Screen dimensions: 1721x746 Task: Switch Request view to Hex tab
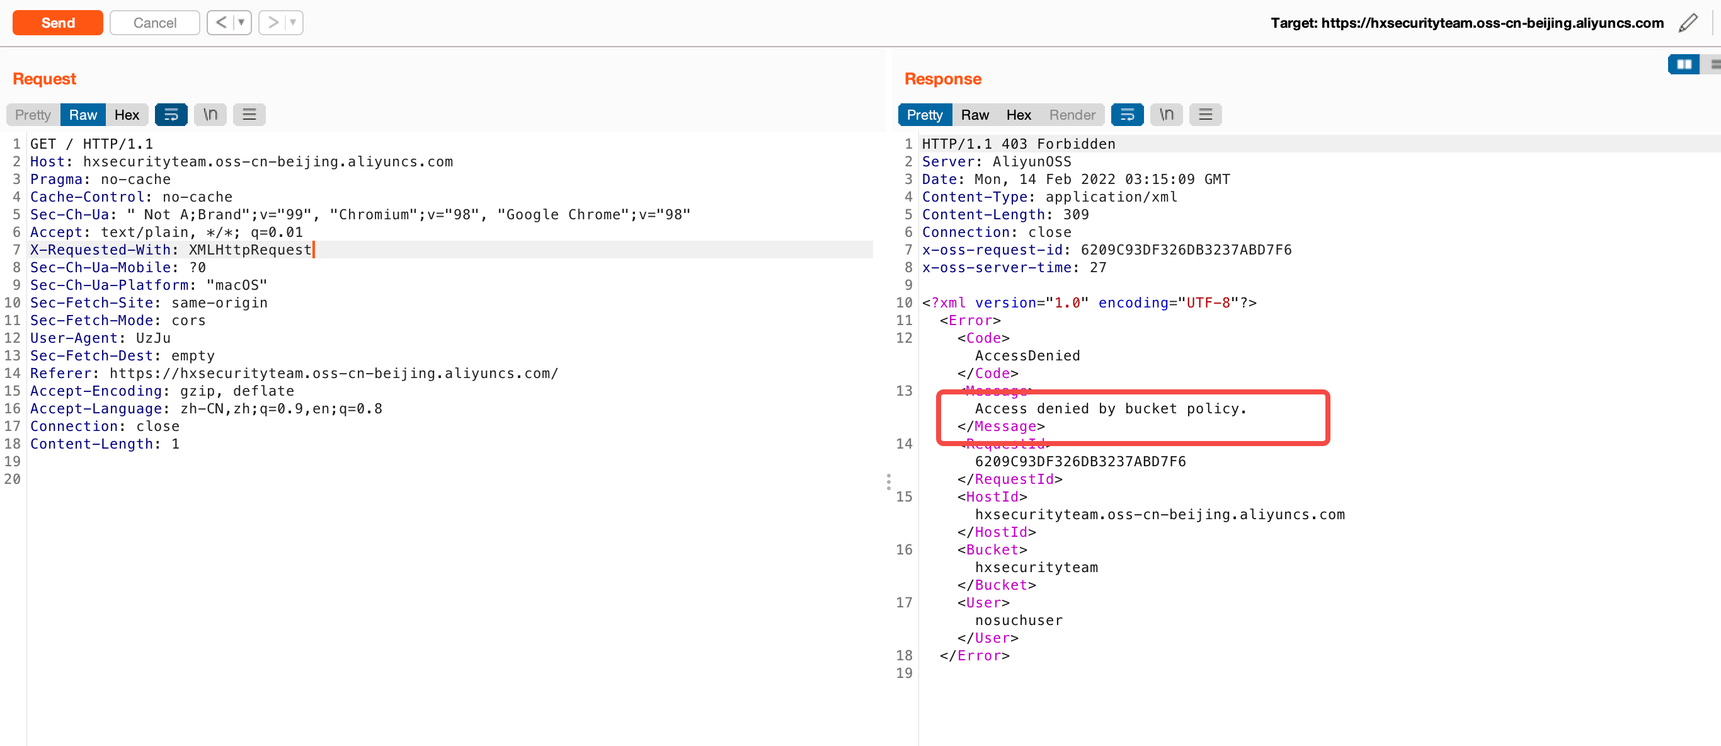pyautogui.click(x=126, y=114)
